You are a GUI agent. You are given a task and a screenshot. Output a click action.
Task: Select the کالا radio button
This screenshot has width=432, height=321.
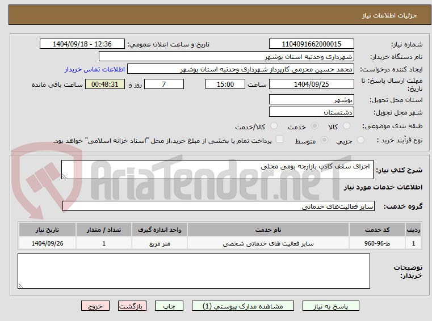coord(346,126)
